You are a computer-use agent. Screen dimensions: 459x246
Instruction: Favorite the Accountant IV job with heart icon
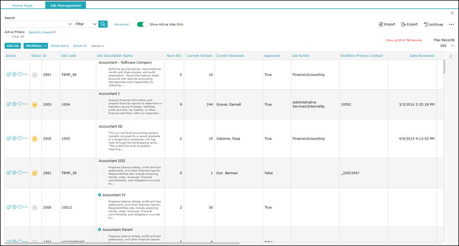tap(20, 207)
